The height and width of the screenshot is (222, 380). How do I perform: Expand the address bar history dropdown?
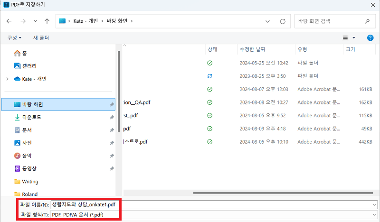coord(267,21)
